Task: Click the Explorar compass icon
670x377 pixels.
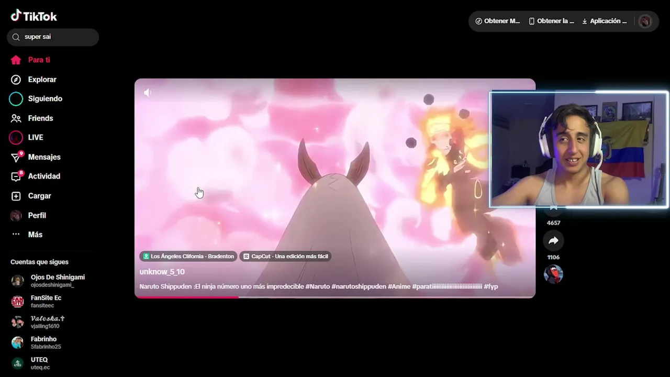Action: pyautogui.click(x=16, y=80)
